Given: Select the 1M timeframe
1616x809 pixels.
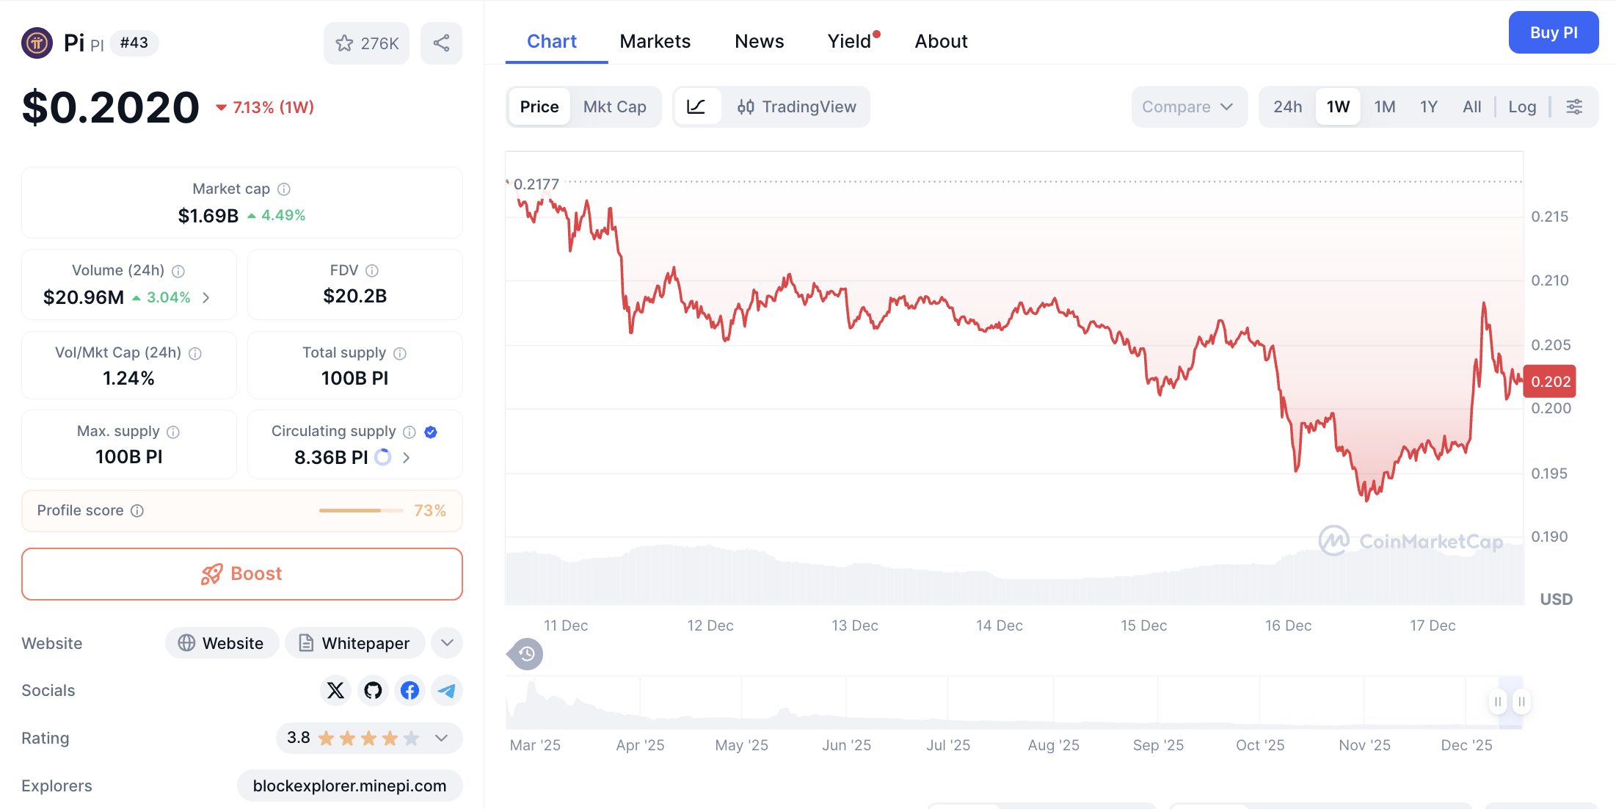Looking at the screenshot, I should (x=1384, y=106).
